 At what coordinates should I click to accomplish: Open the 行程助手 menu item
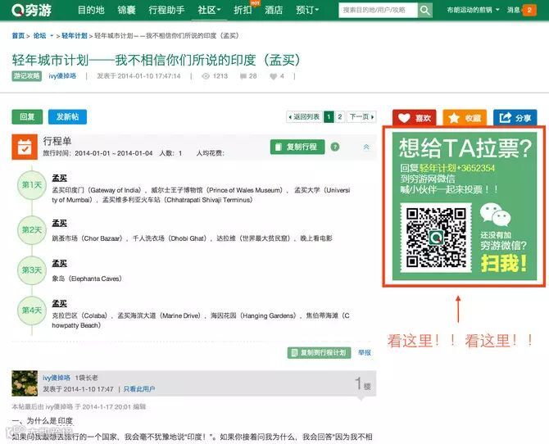pos(166,10)
